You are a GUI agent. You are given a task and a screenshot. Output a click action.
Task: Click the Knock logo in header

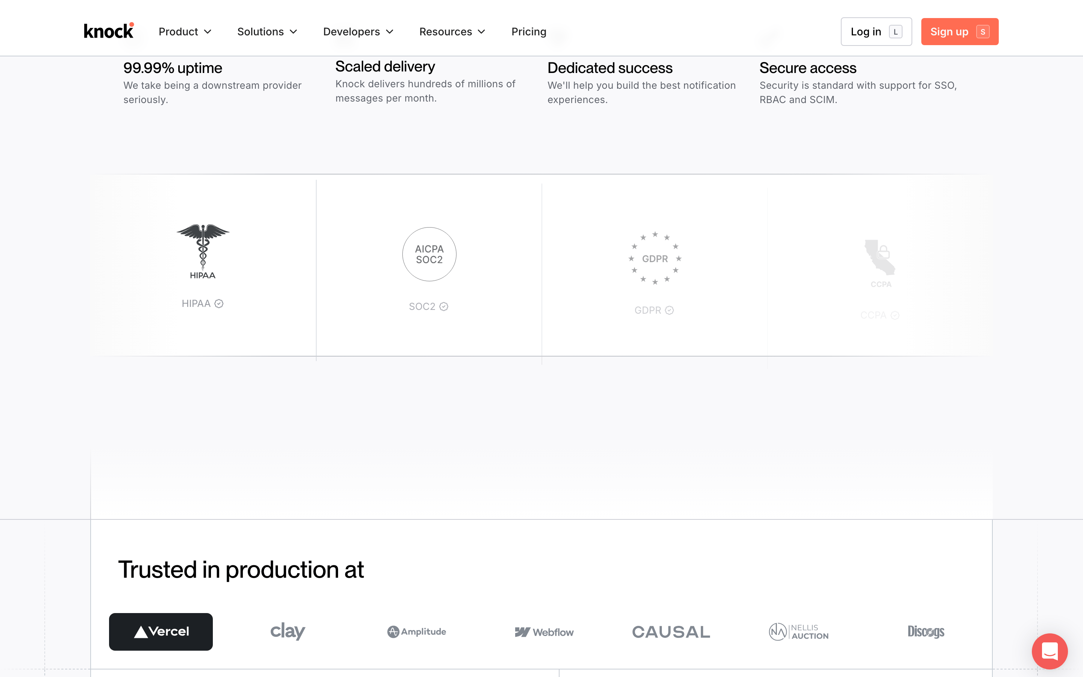pyautogui.click(x=109, y=31)
